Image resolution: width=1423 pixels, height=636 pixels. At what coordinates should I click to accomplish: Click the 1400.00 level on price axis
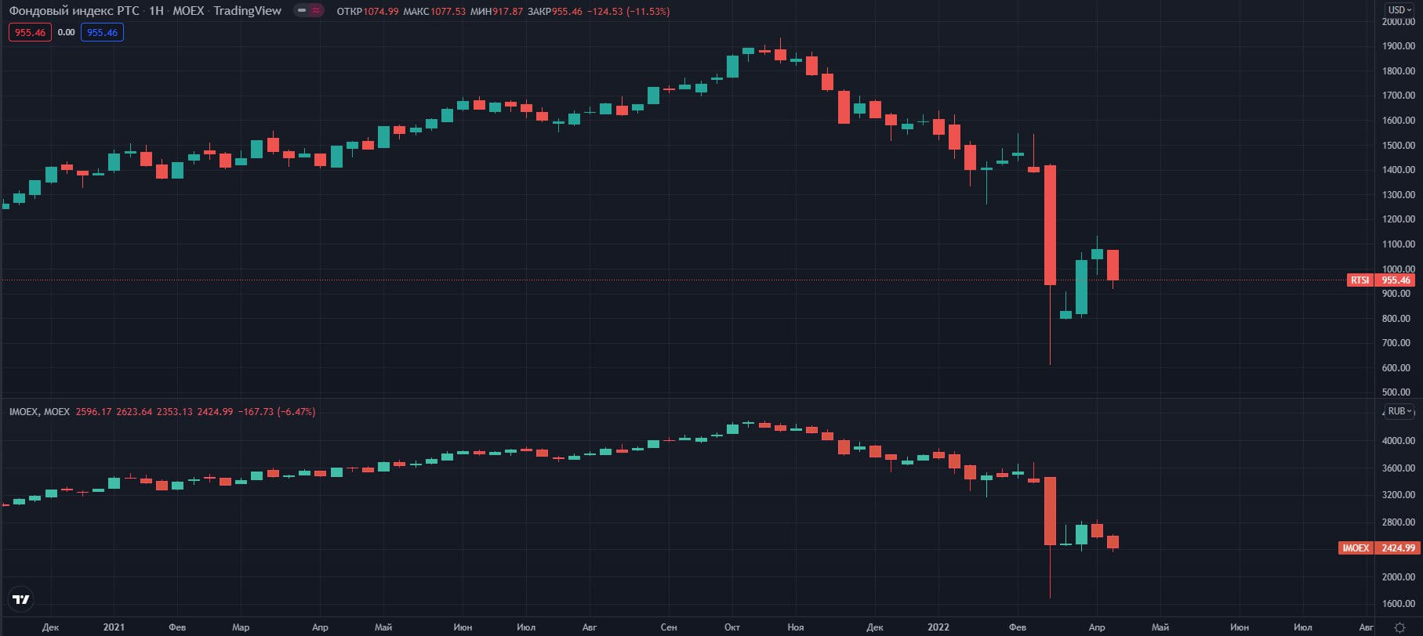click(x=1398, y=170)
